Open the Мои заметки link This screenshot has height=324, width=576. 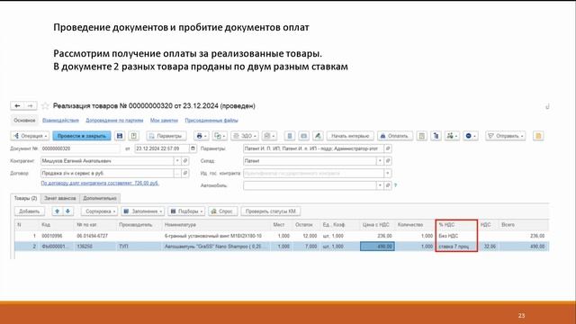(x=164, y=120)
